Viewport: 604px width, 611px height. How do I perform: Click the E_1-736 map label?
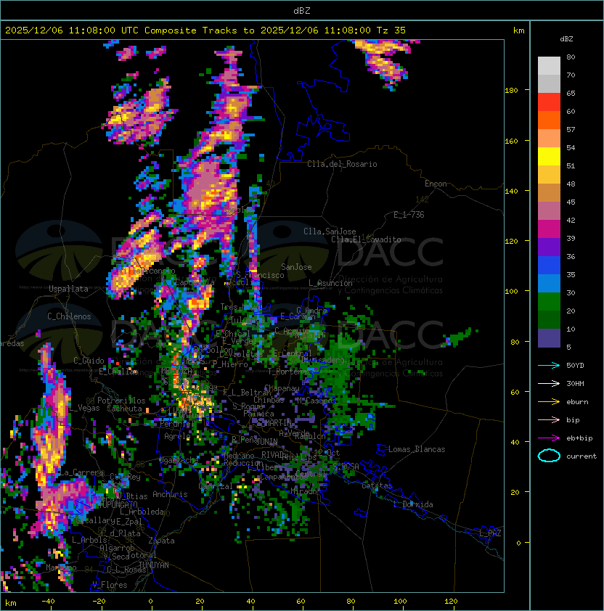click(409, 215)
